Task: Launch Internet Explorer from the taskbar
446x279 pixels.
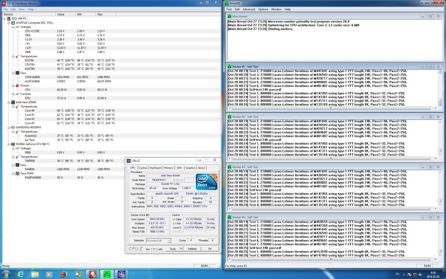Action: click(21, 274)
